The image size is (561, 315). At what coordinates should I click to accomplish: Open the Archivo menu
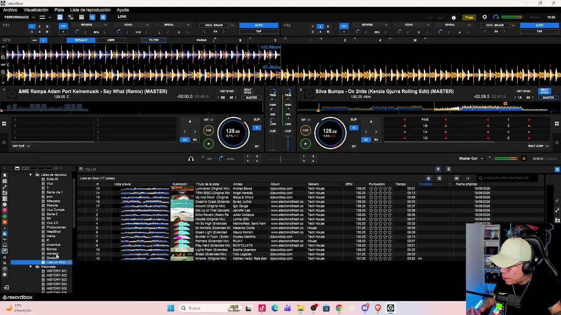pyautogui.click(x=10, y=10)
